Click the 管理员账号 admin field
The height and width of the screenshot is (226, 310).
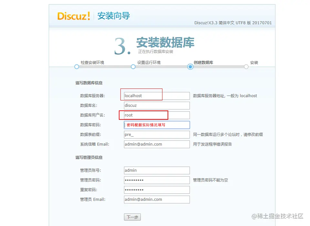pos(157,170)
